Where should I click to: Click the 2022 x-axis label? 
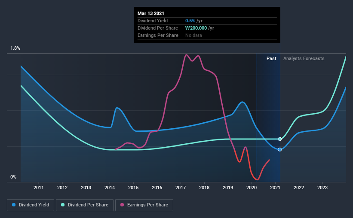299,188
